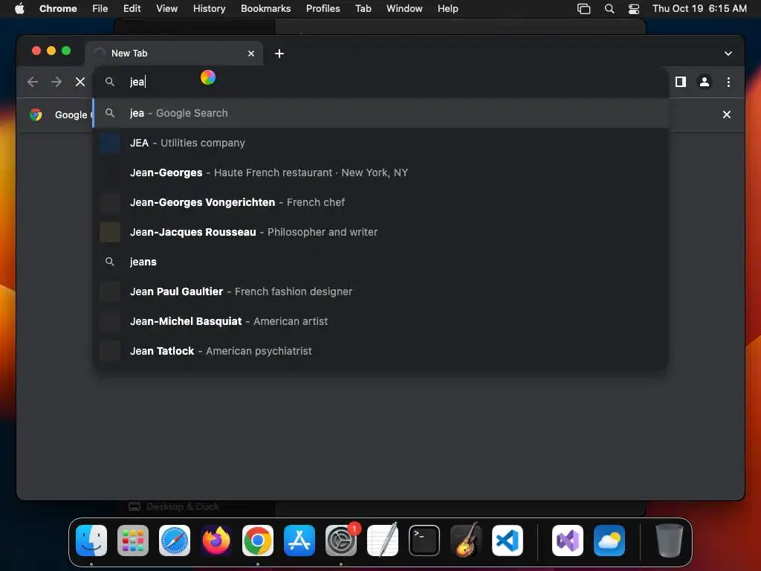Open the weather app from the Dock
761x571 pixels.
point(609,541)
